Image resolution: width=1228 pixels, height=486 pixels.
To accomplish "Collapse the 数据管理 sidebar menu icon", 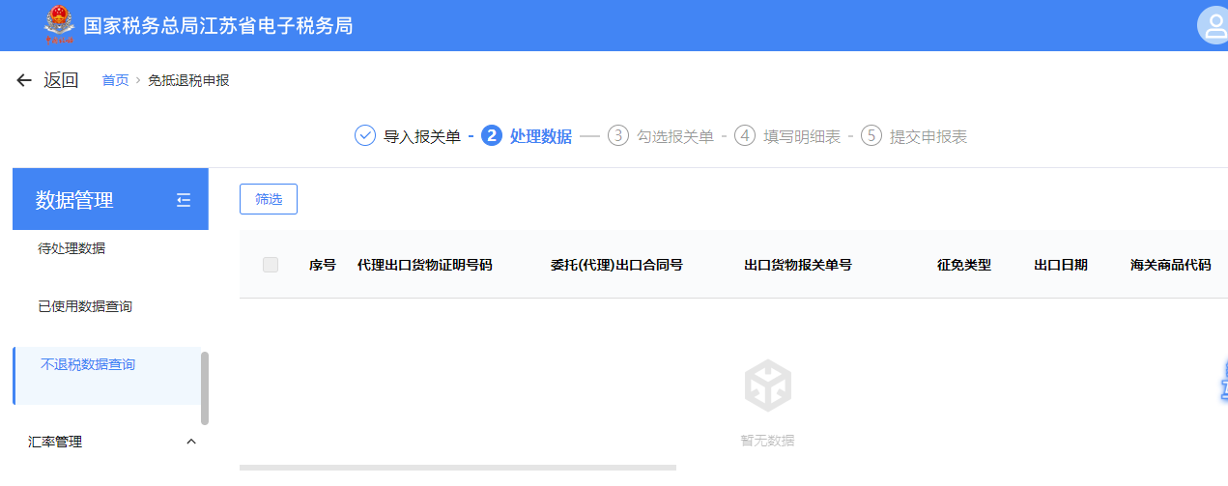I will [184, 200].
